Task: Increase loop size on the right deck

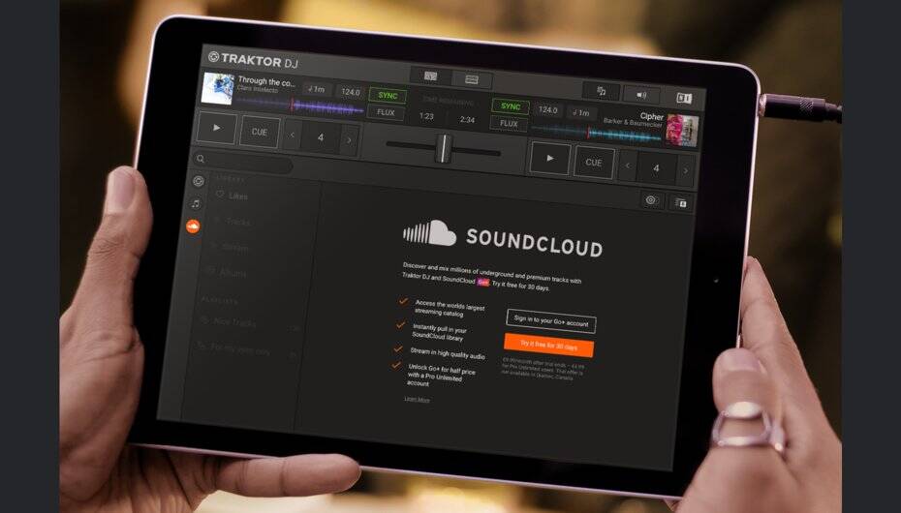Action: pyautogui.click(x=685, y=171)
